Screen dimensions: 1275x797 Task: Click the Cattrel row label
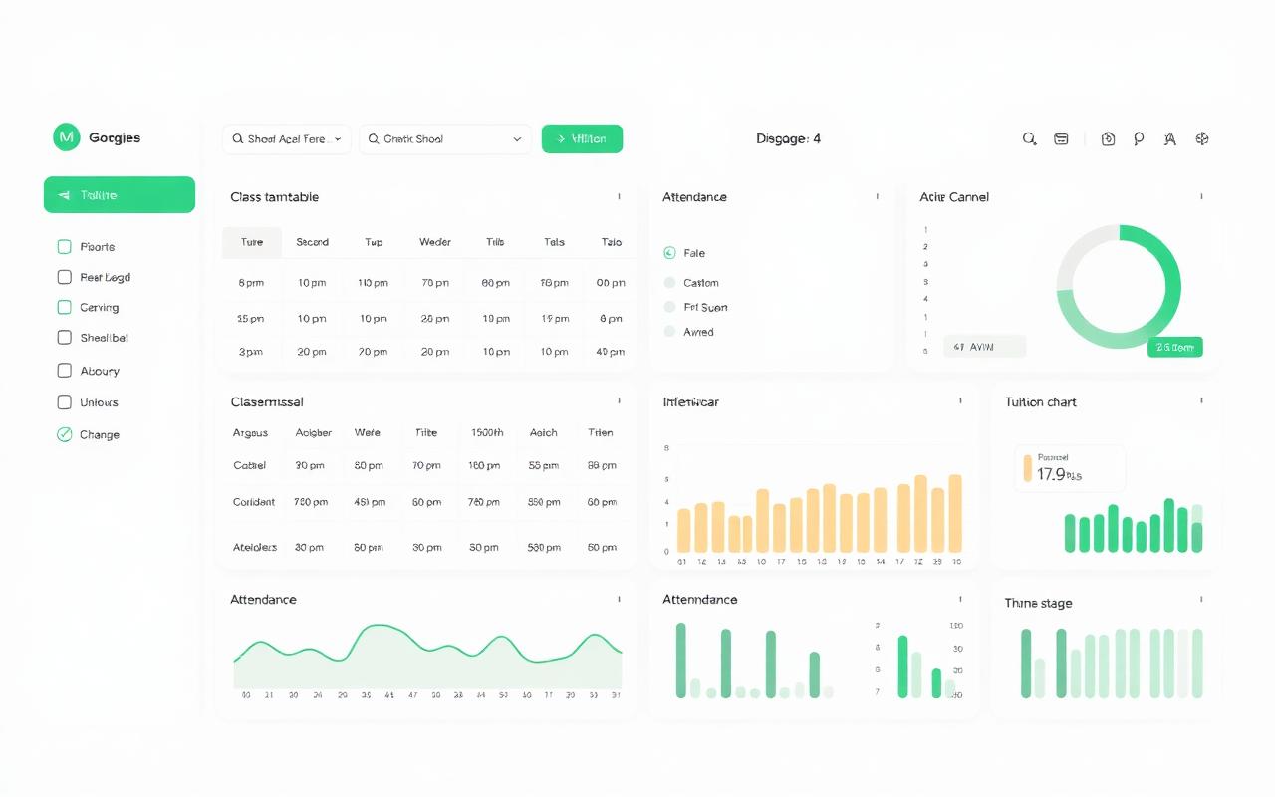(x=250, y=465)
